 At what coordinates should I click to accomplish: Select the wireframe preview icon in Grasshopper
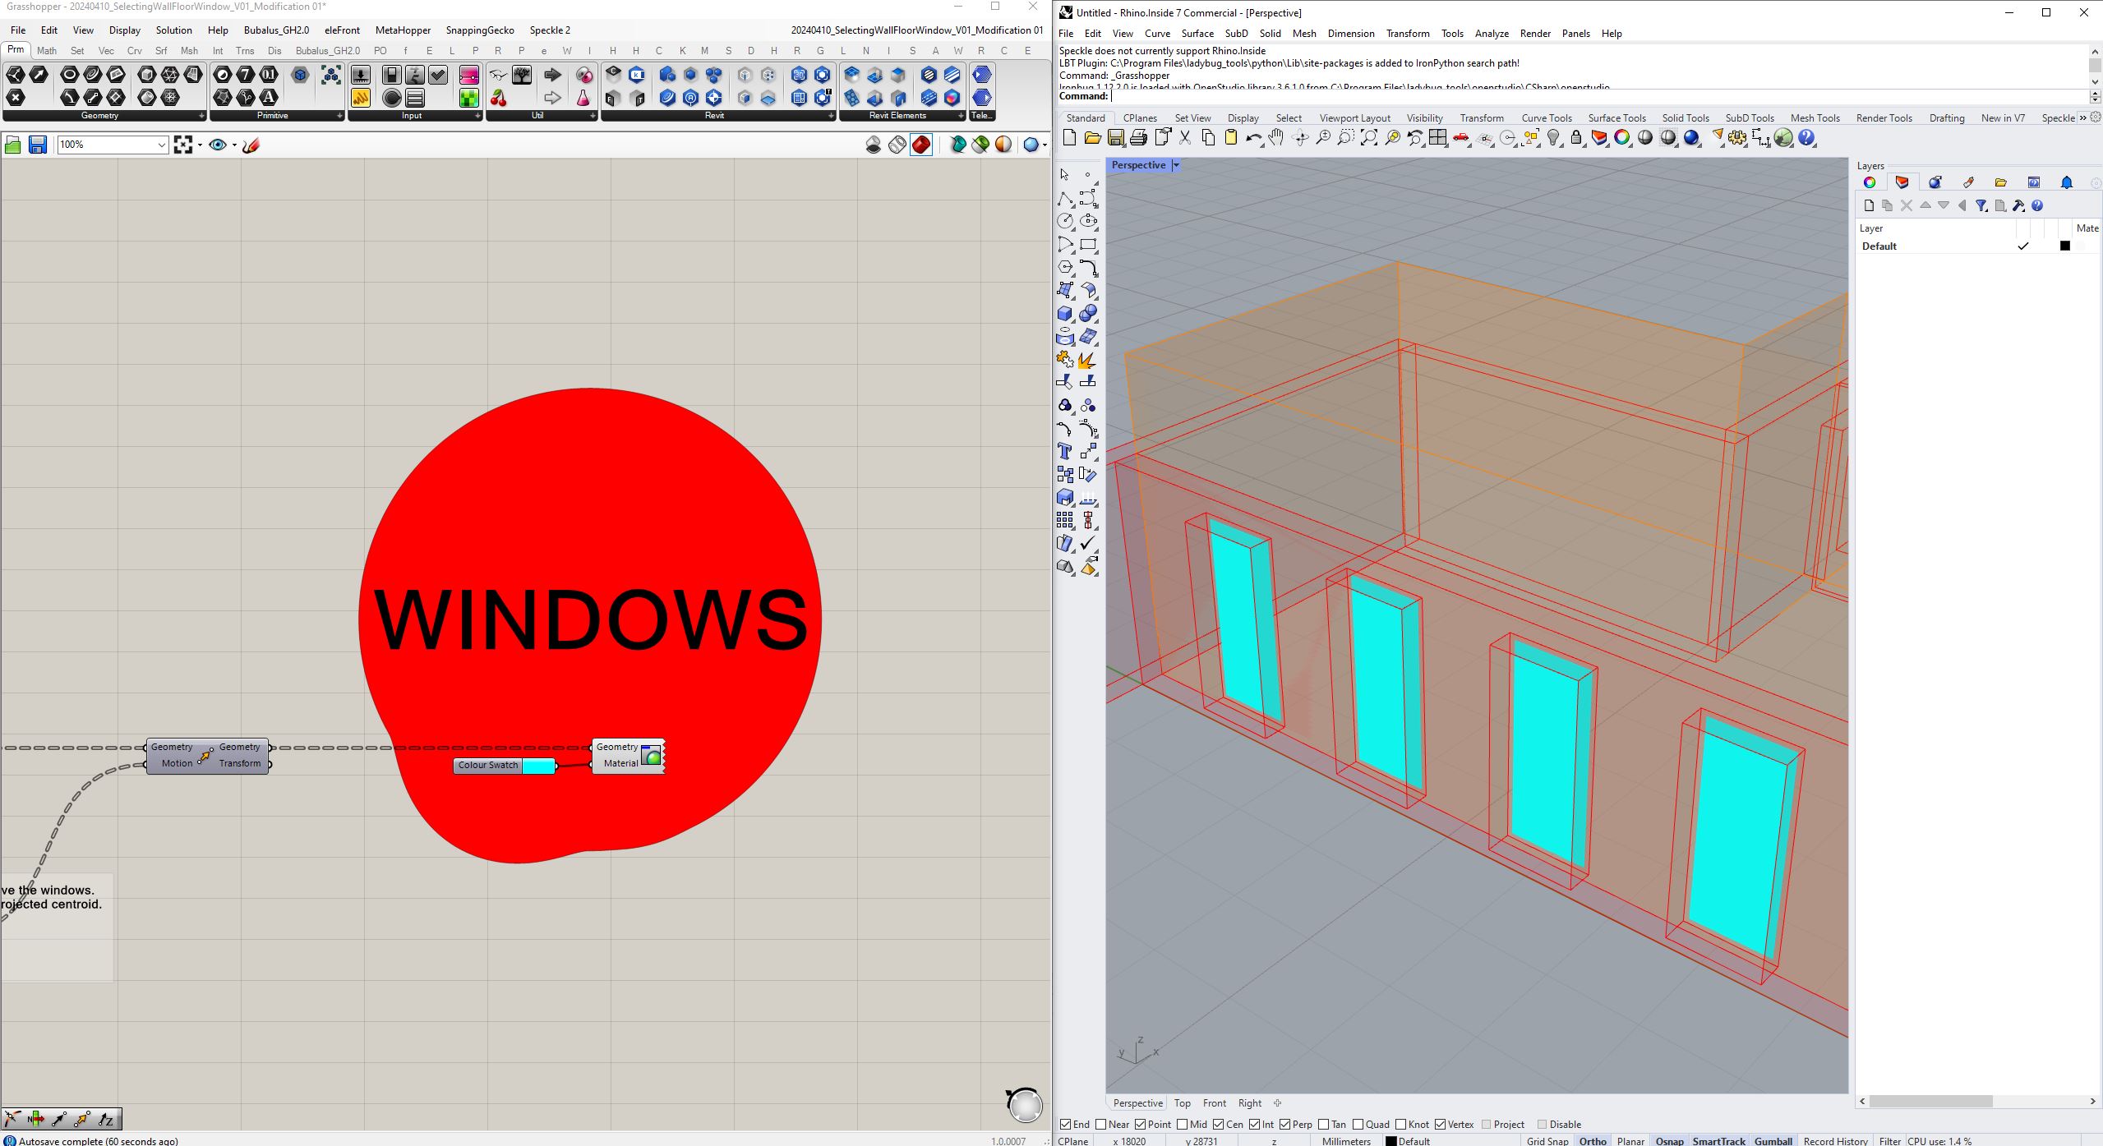[897, 145]
